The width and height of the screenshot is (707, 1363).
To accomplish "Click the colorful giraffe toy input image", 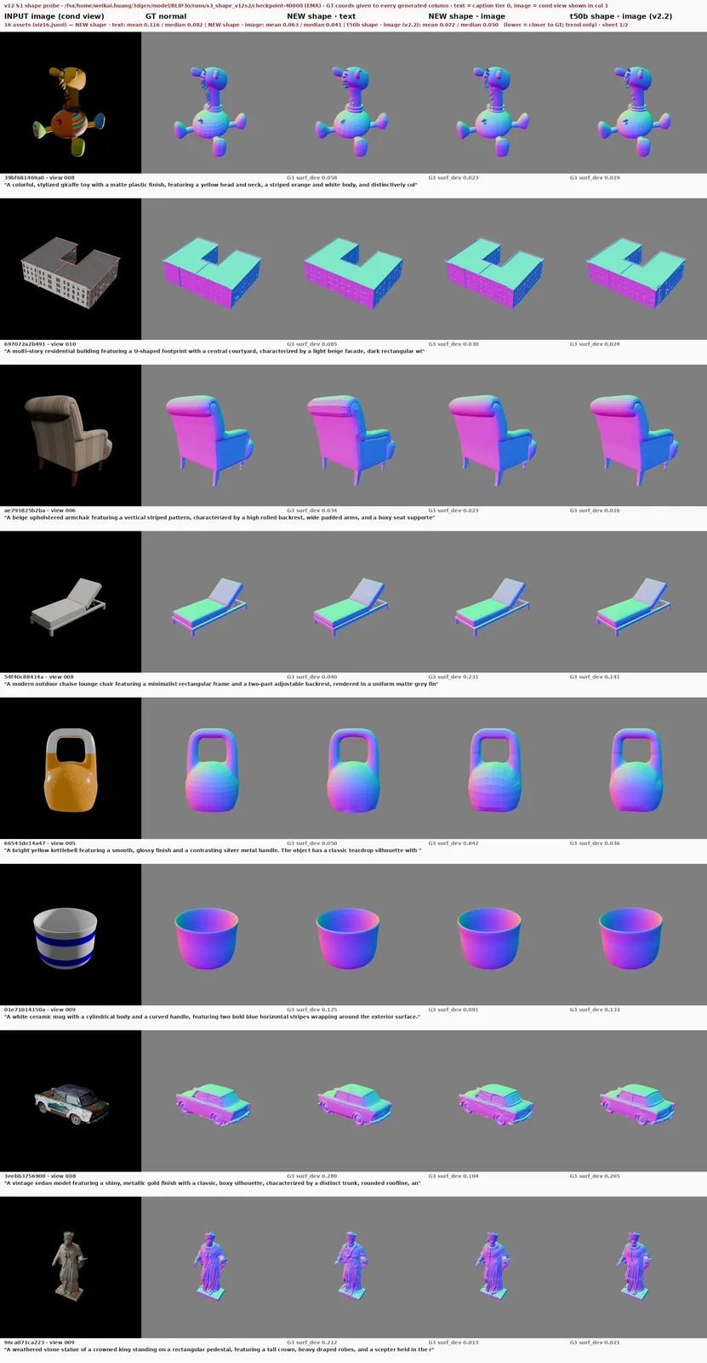I will 71,103.
